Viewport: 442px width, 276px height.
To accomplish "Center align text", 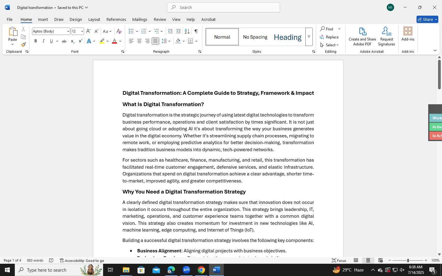I will (139, 41).
